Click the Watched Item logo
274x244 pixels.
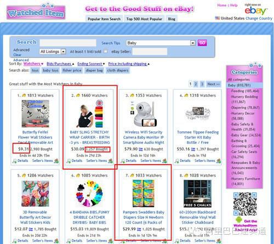point(36,11)
